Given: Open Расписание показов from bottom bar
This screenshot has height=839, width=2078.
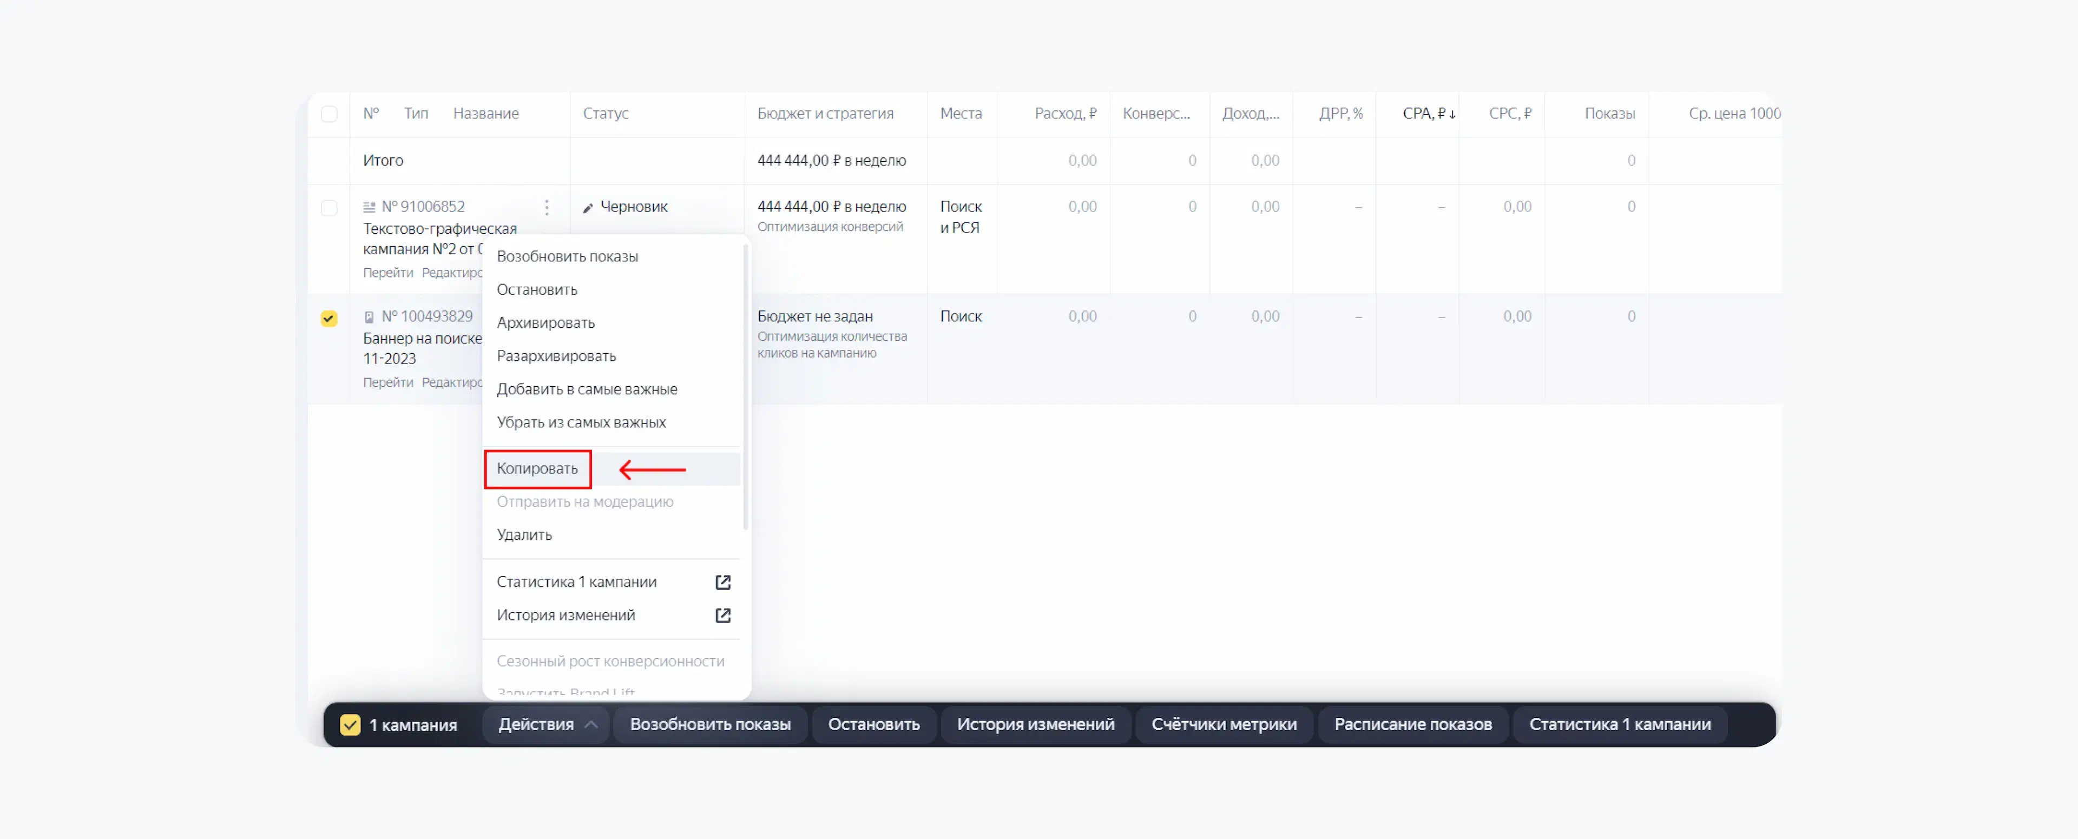Looking at the screenshot, I should (1412, 725).
